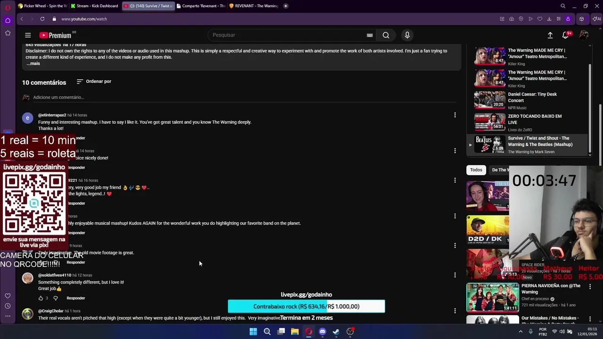Image resolution: width=603 pixels, height=339 pixels.
Task: Open Discord from the taskbar
Action: click(x=322, y=331)
